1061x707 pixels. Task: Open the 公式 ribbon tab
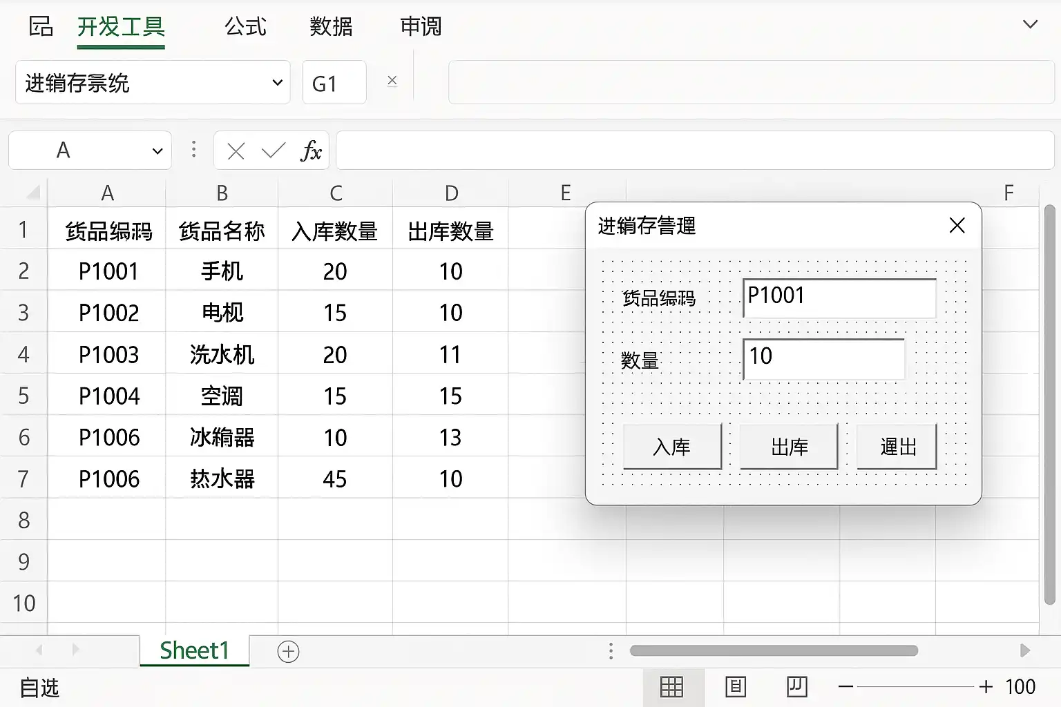click(245, 27)
